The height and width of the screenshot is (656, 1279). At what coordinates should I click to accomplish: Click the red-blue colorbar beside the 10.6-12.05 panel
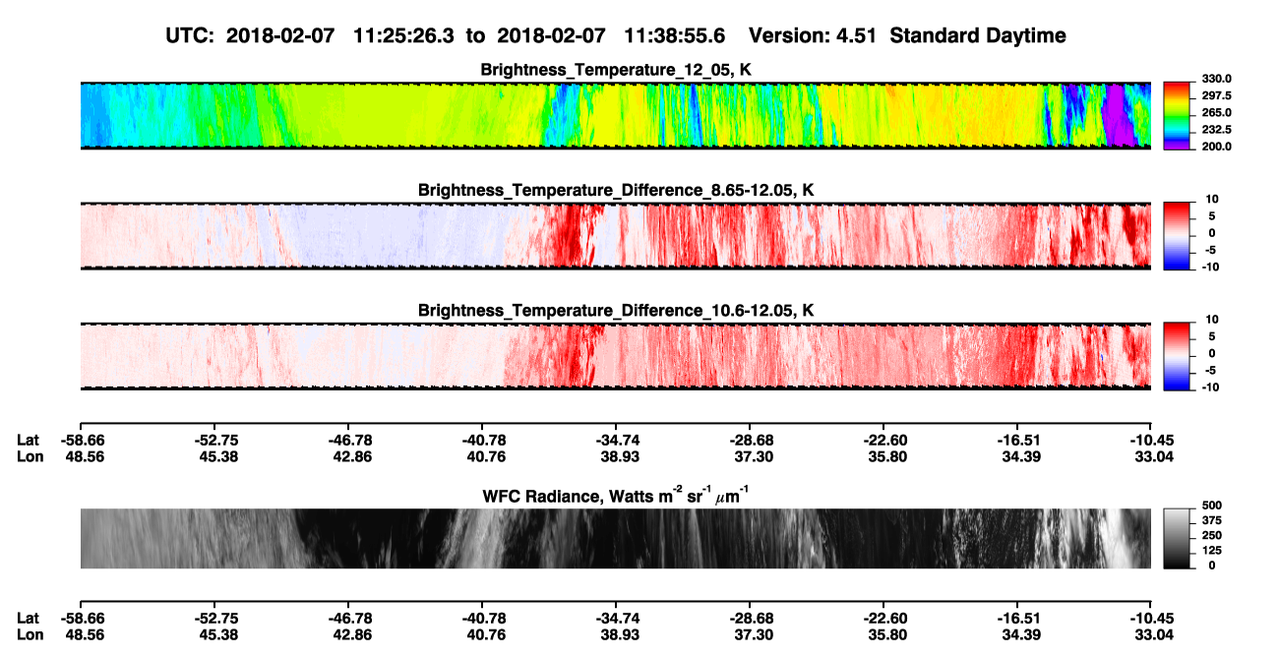click(1175, 356)
